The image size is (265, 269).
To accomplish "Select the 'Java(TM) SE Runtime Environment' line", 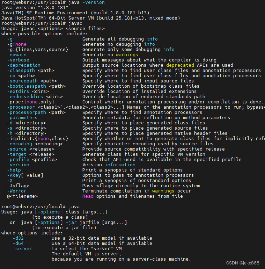I will tap(75, 13).
